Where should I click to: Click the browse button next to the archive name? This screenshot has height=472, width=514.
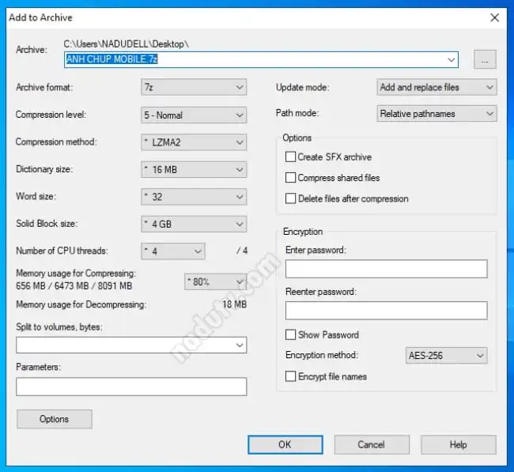485,59
